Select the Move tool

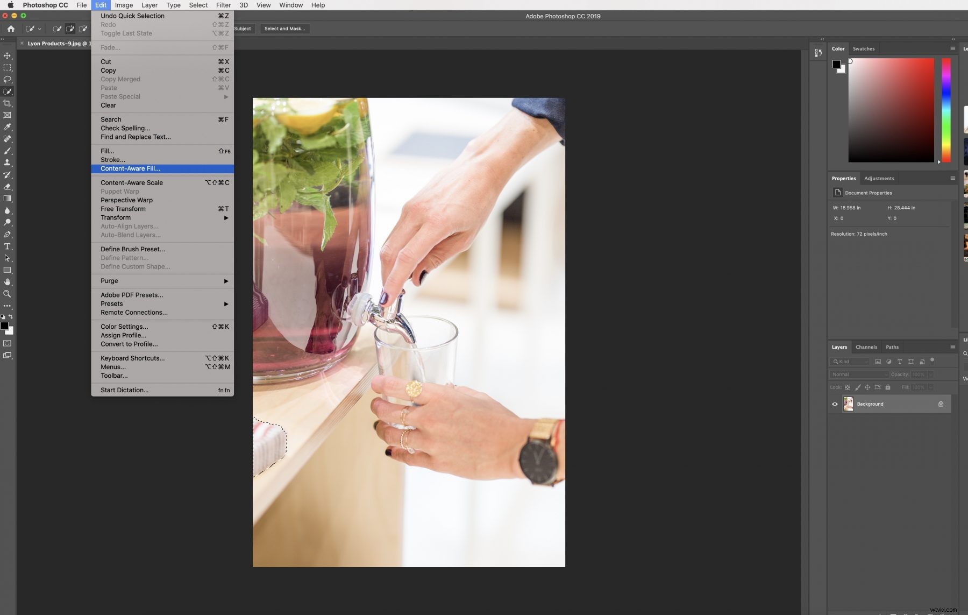tap(8, 55)
